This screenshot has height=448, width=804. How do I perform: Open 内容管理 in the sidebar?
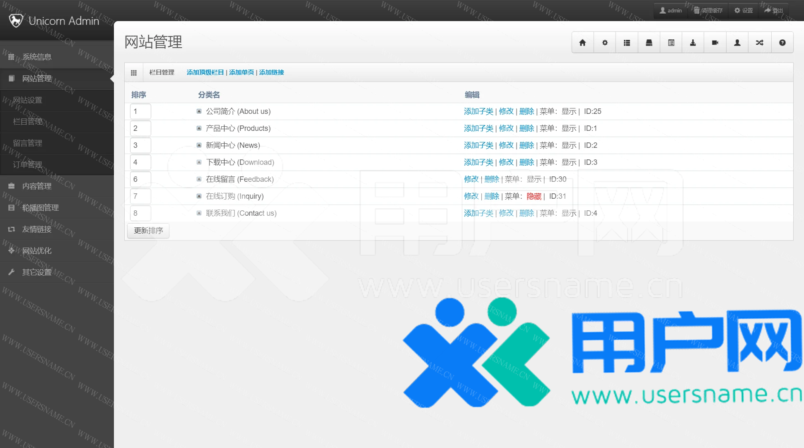tap(37, 186)
